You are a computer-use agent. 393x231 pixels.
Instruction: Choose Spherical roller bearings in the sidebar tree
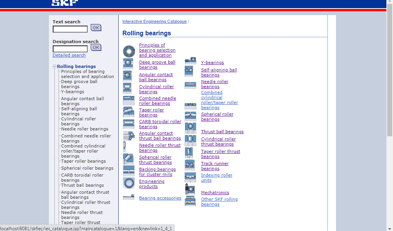(x=87, y=168)
